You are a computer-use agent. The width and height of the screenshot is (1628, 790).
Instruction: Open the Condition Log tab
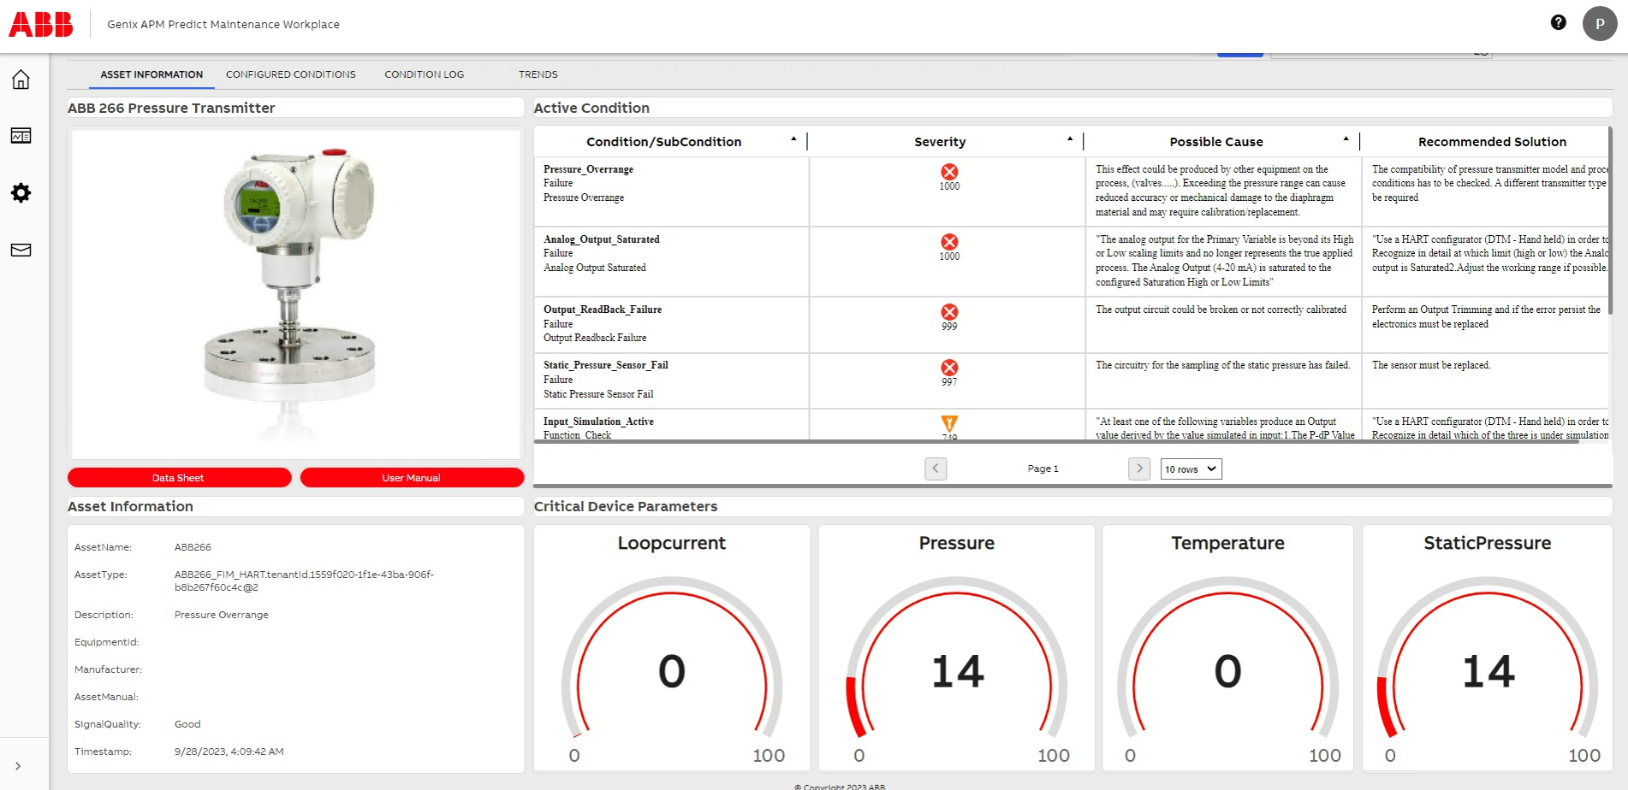click(x=424, y=74)
